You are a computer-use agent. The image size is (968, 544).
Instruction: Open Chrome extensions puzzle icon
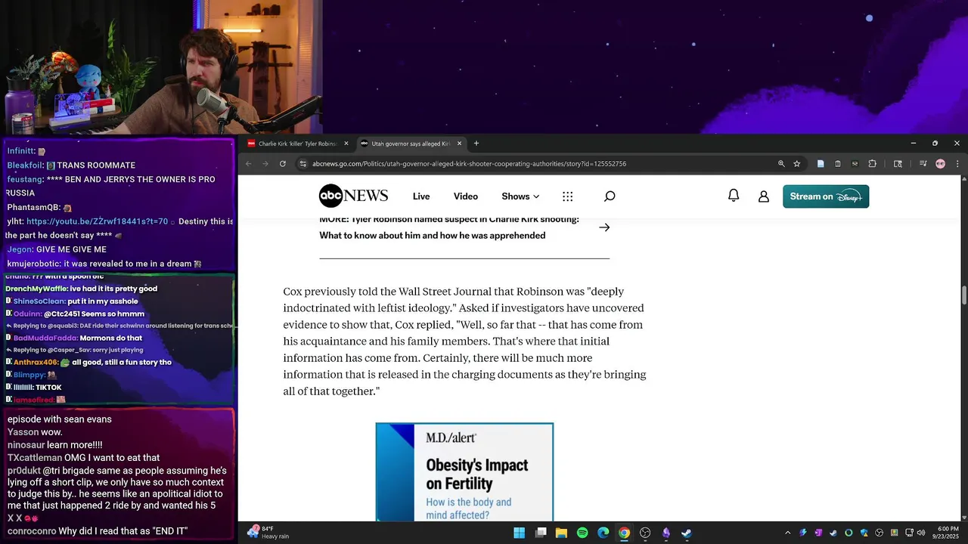pos(872,163)
